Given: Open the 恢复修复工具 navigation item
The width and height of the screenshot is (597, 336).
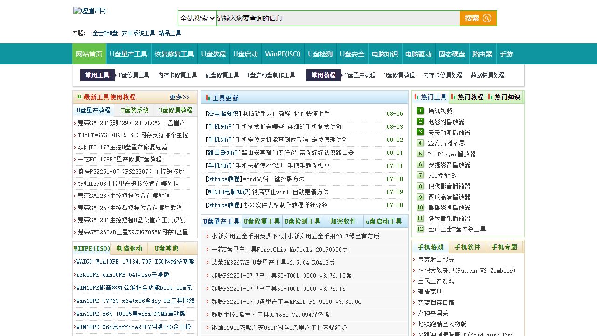Looking at the screenshot, I should 174,54.
